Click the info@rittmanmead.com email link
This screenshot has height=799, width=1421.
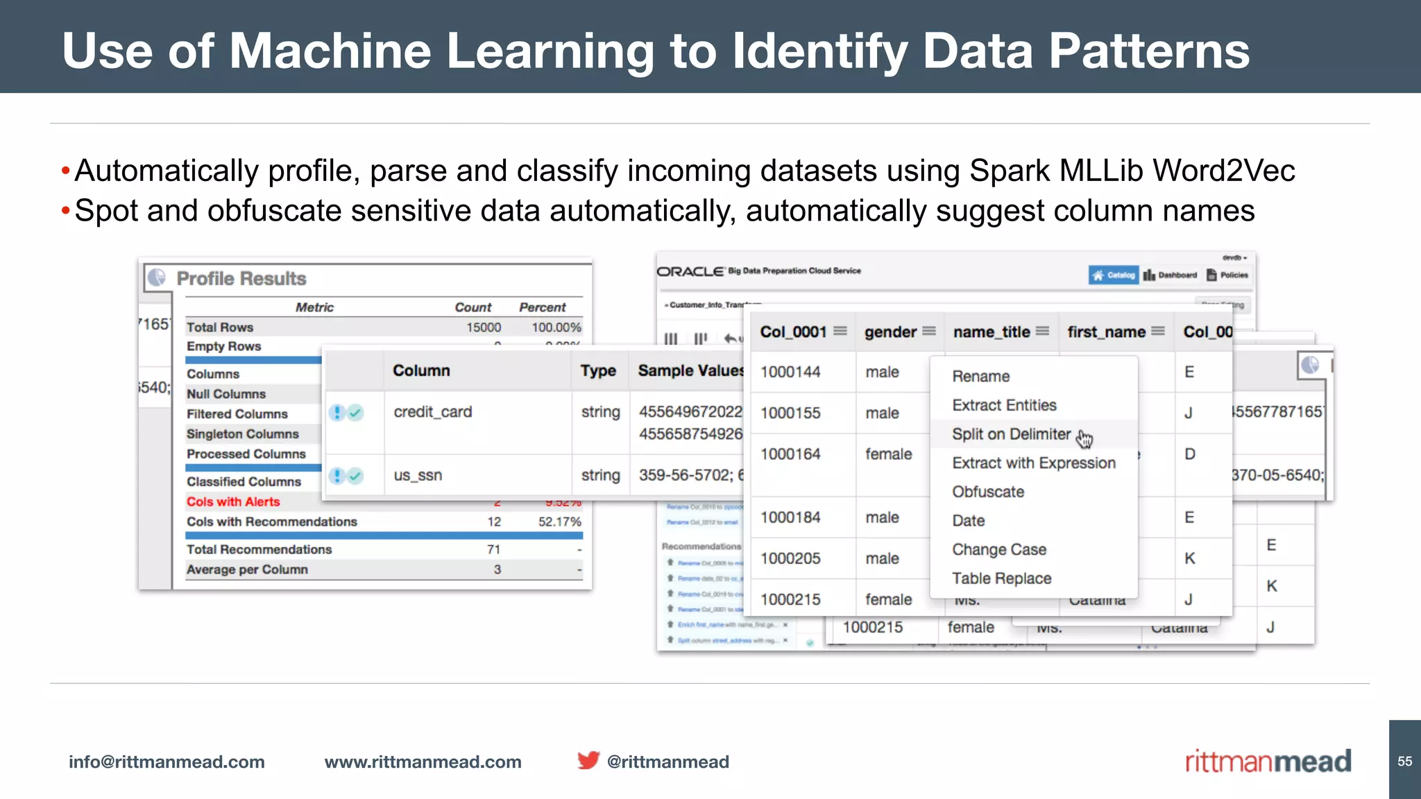point(167,762)
